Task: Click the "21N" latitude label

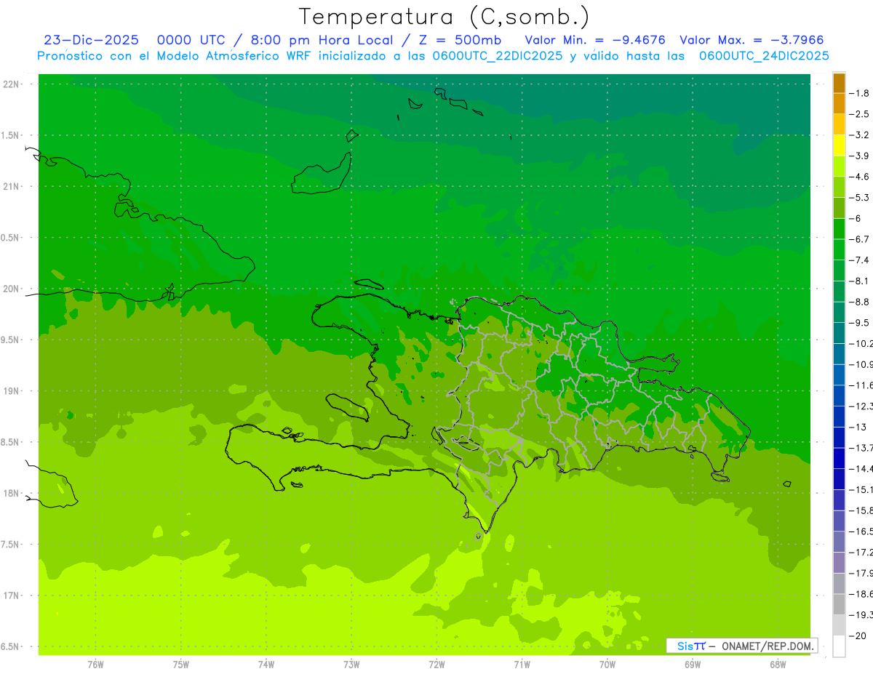Action: click(x=12, y=187)
